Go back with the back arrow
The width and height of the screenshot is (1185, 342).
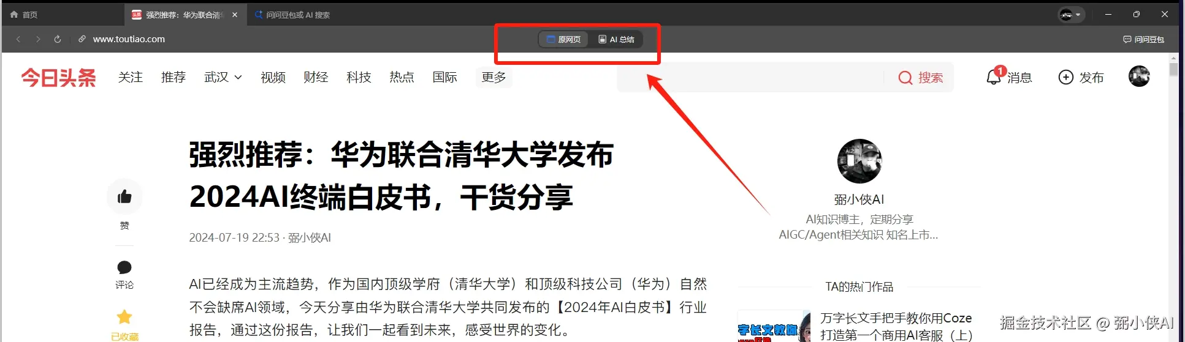18,39
